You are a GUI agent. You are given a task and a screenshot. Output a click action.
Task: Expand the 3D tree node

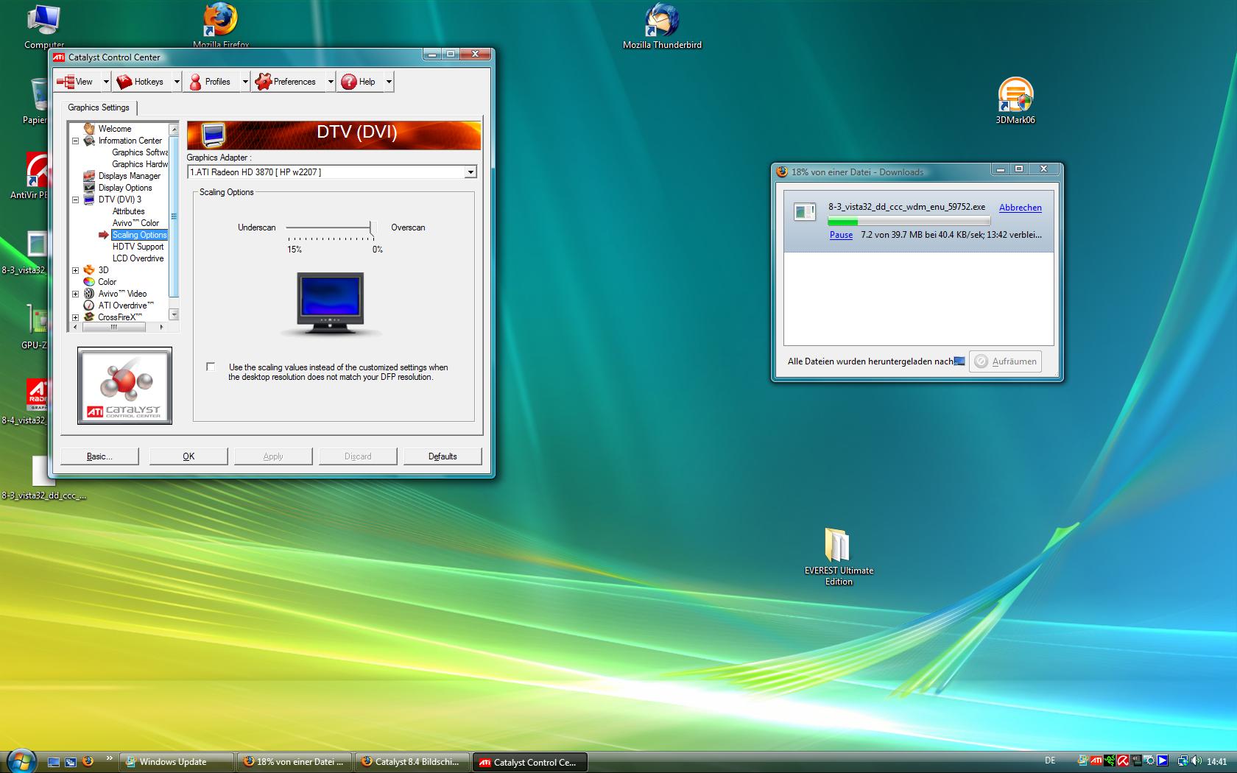(75, 270)
